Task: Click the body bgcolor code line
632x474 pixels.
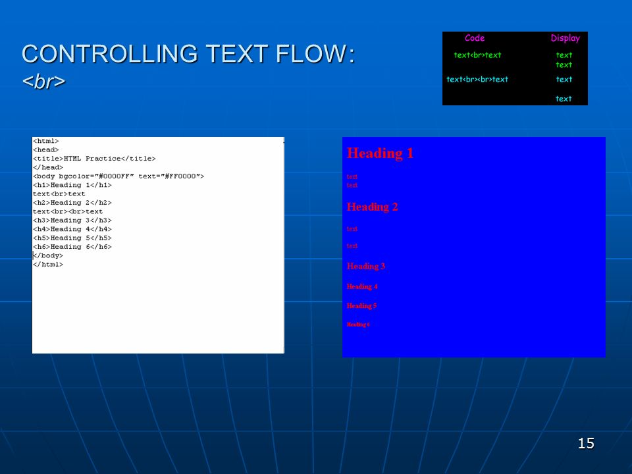Action: pos(118,176)
